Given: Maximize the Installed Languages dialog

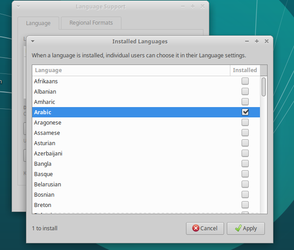Looking at the screenshot, I should click(257, 41).
